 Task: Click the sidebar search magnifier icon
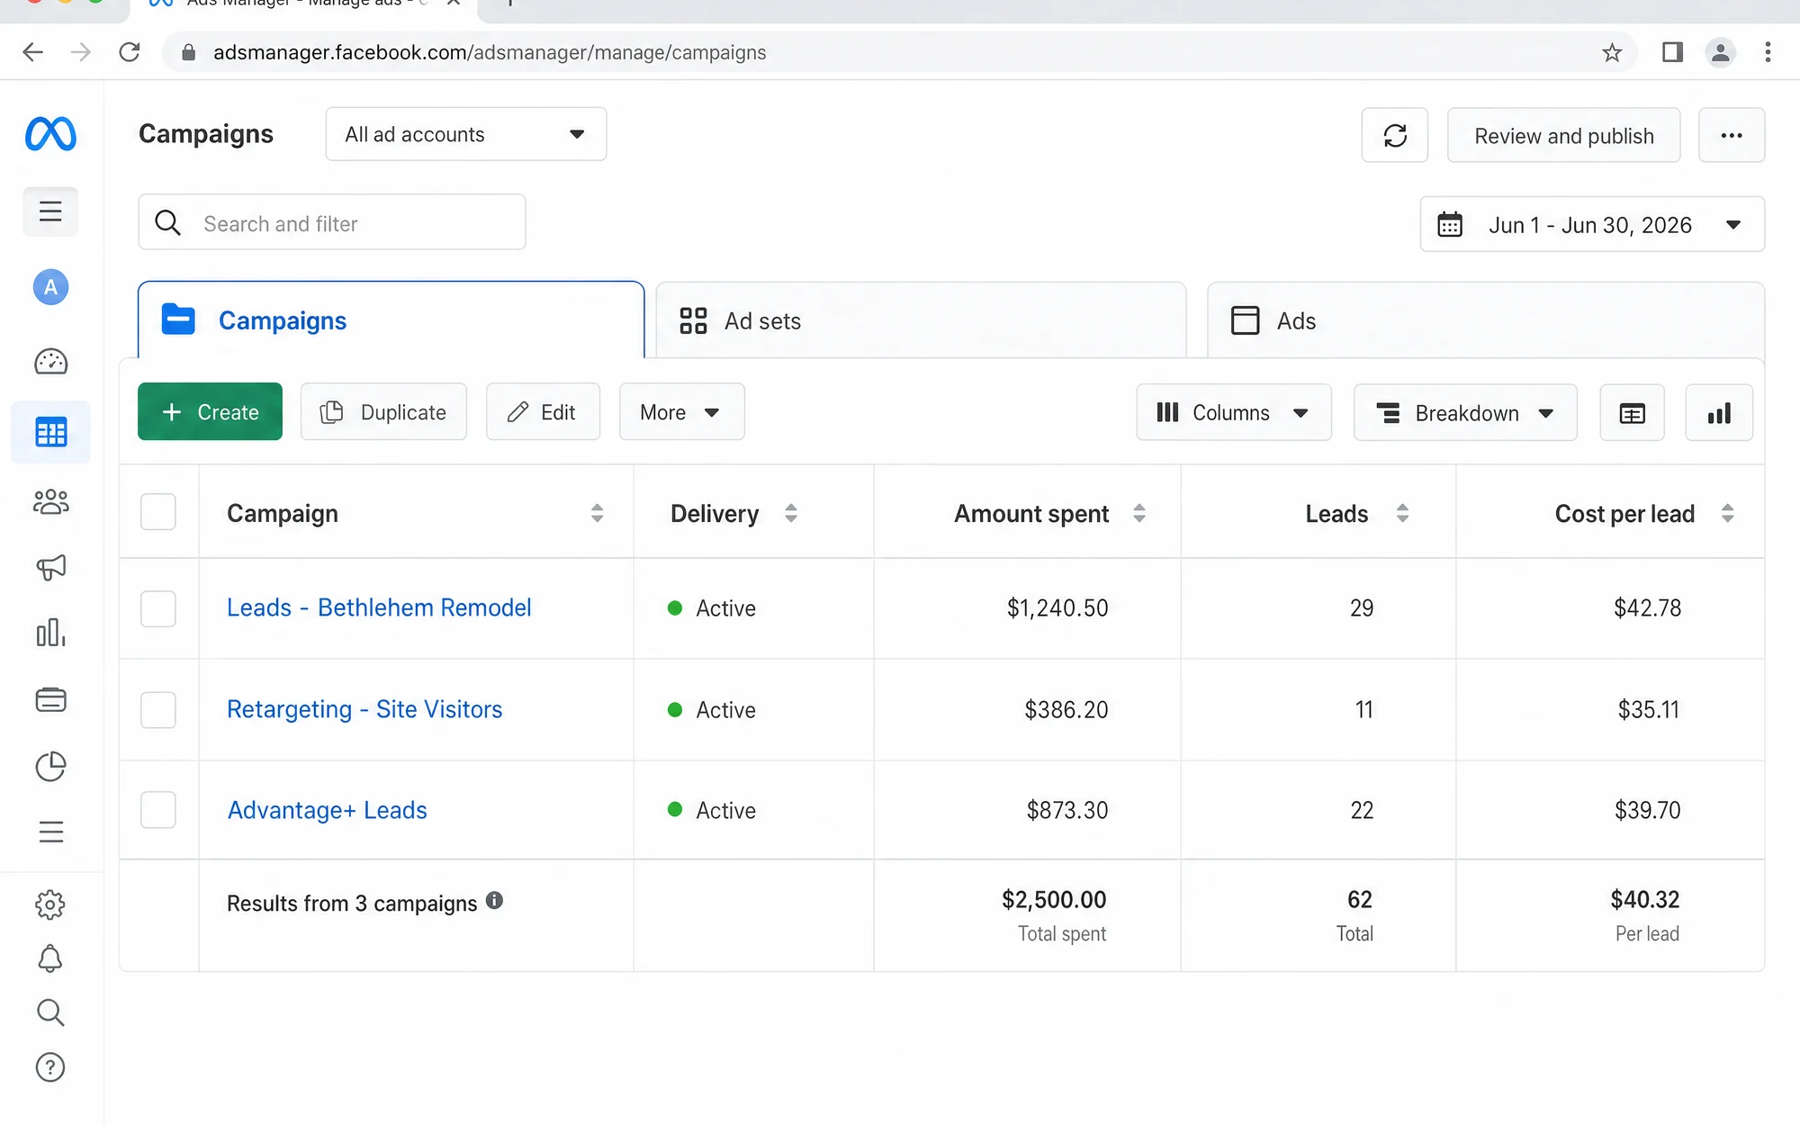[x=50, y=1012]
